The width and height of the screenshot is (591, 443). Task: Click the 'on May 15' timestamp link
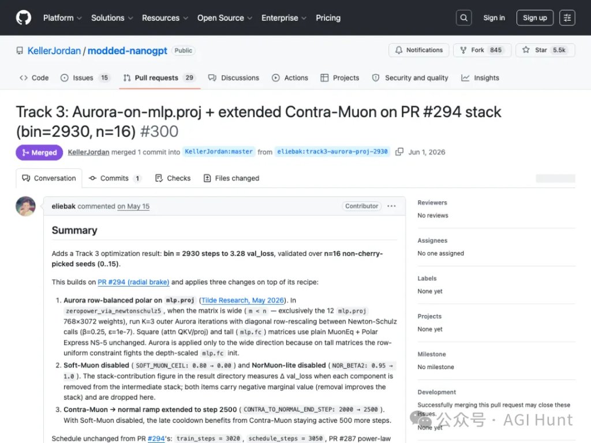(x=133, y=206)
